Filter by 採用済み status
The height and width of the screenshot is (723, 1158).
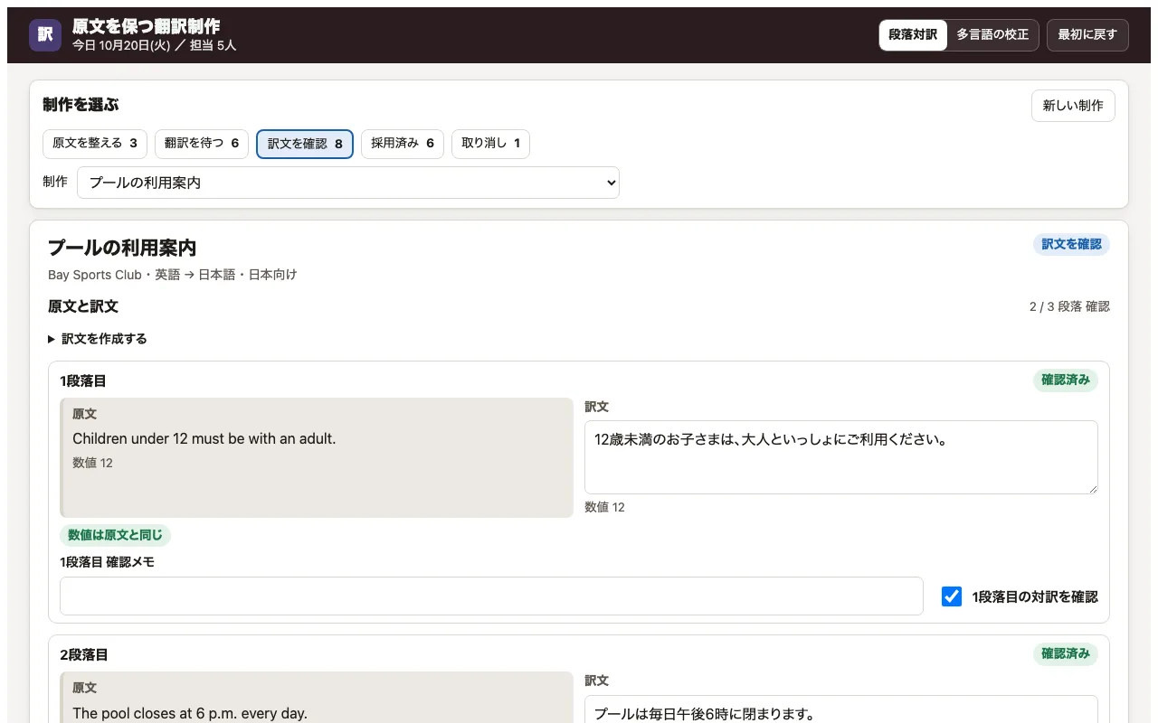pyautogui.click(x=403, y=144)
